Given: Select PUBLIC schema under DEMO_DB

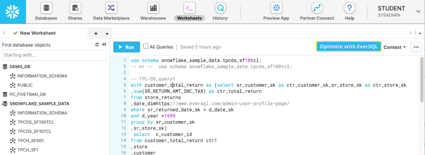Looking at the screenshot, I should [25, 85].
